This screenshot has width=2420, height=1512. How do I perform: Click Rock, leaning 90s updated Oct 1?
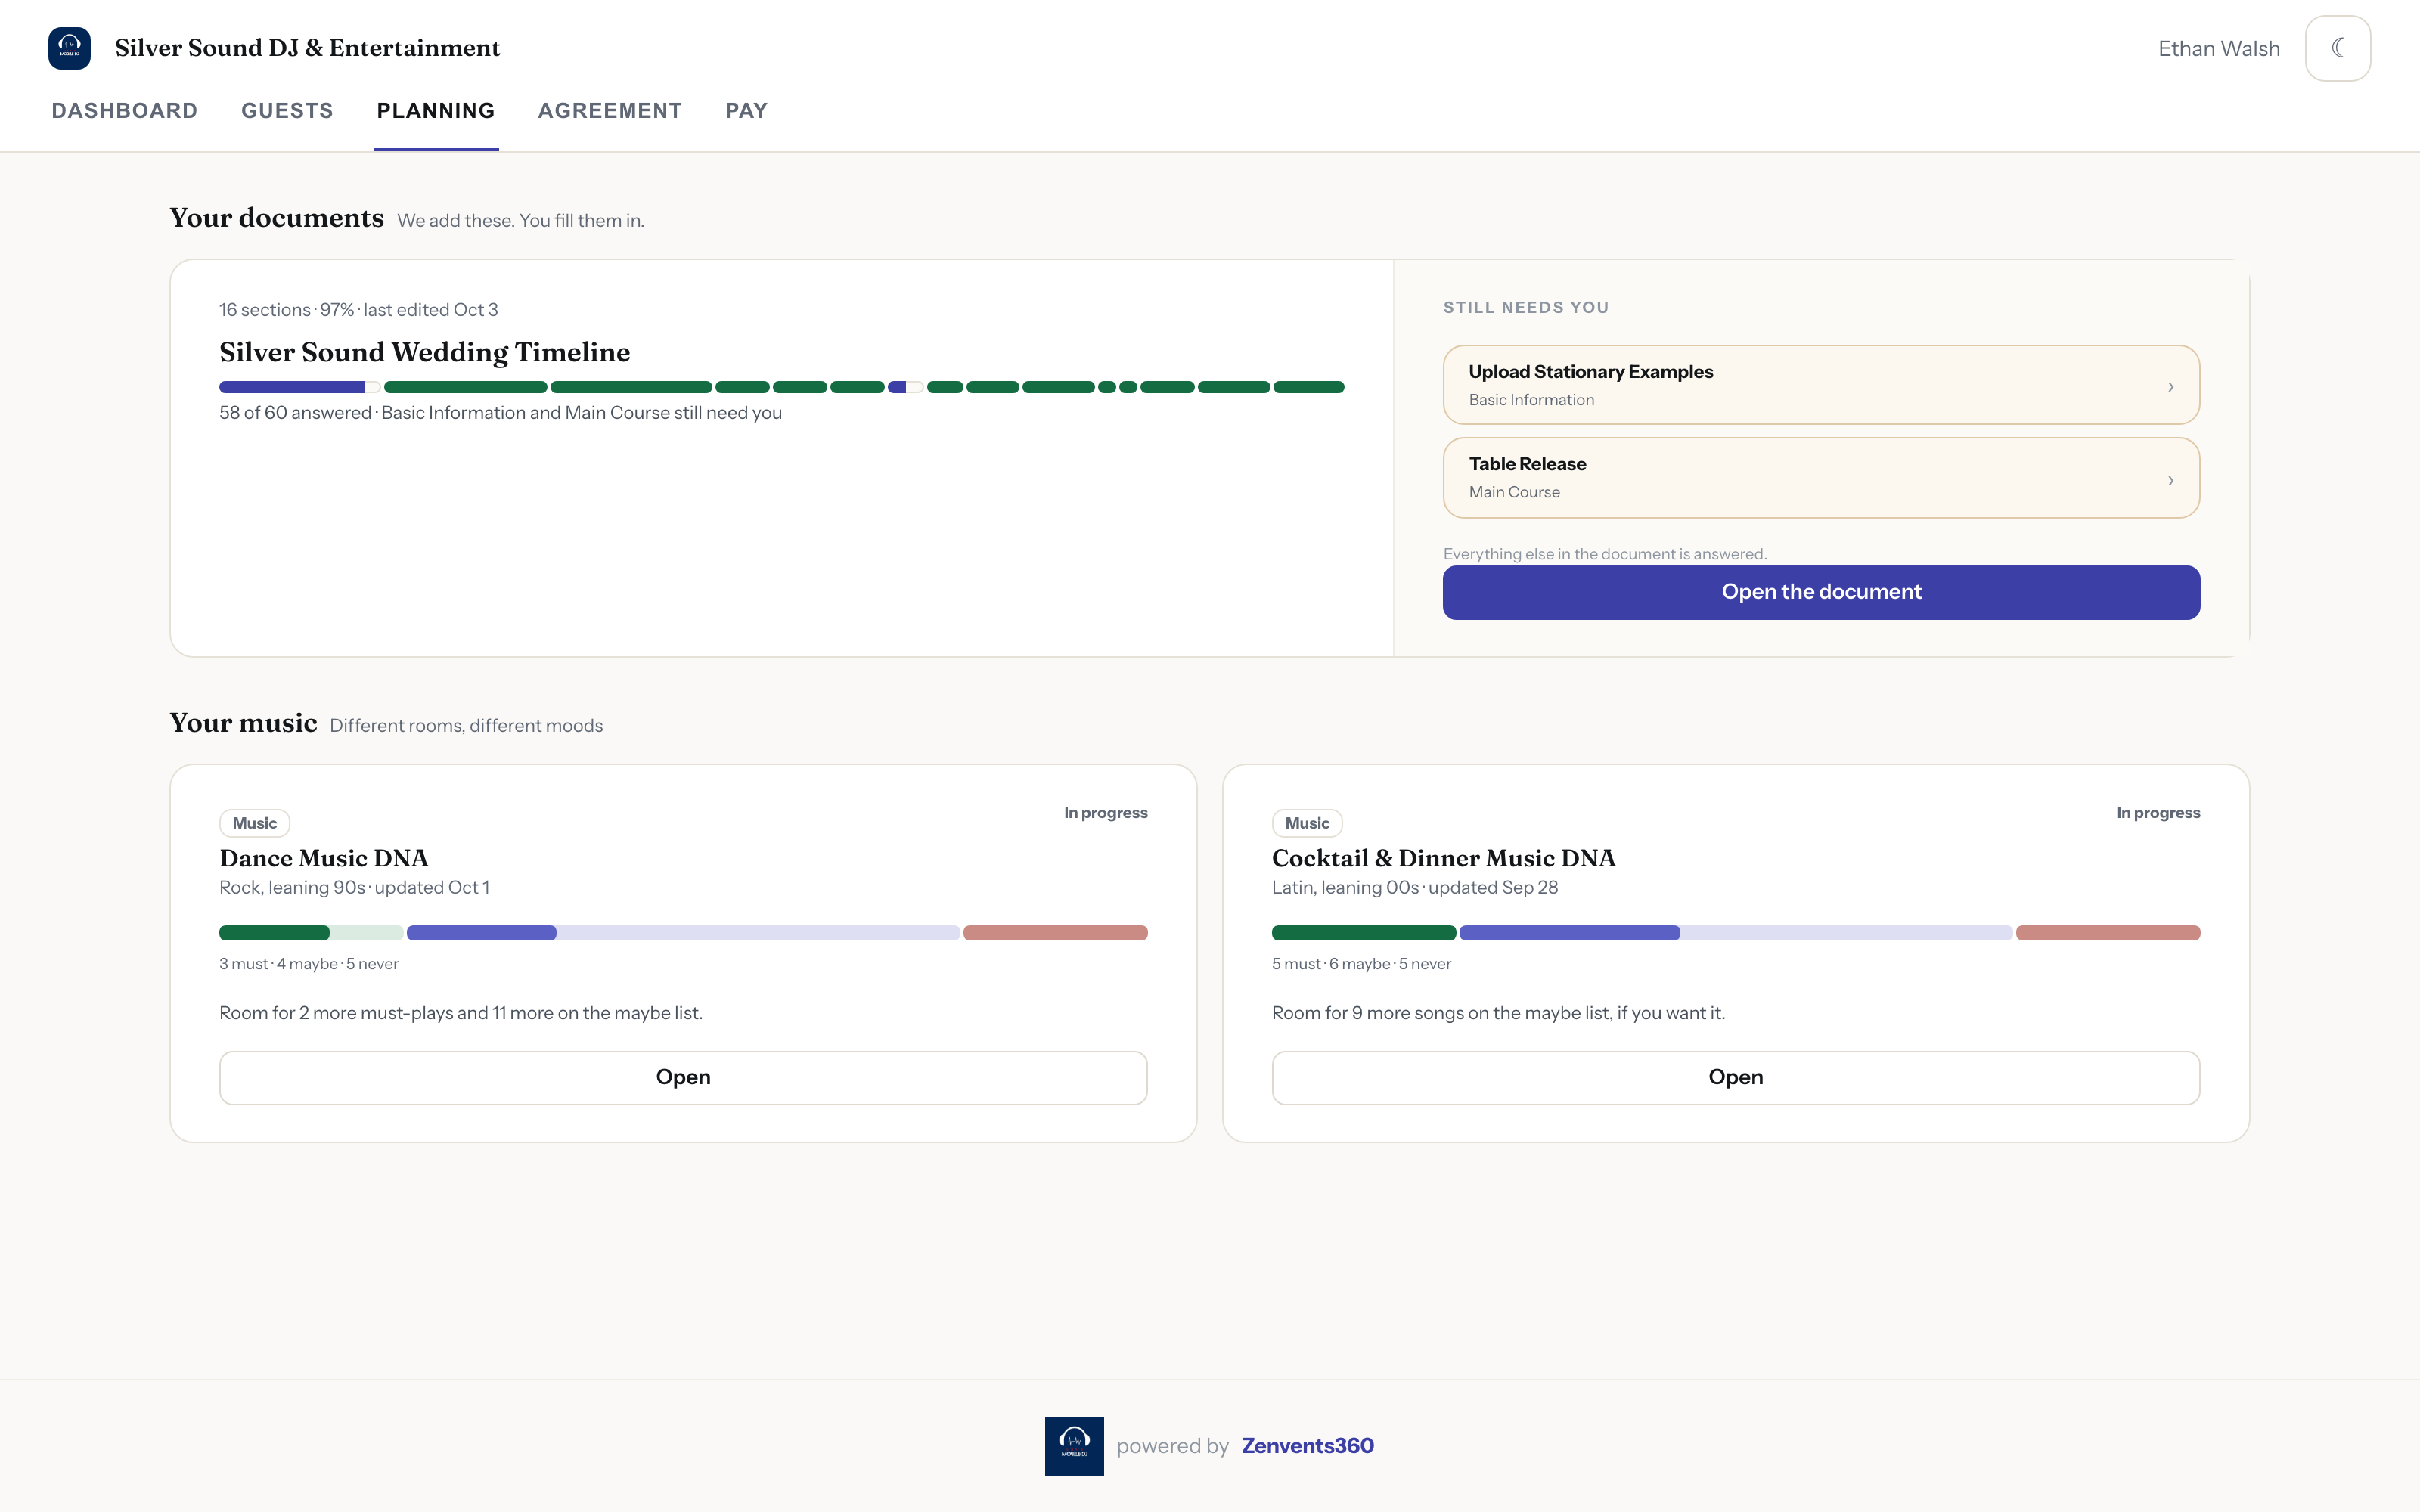coord(354,888)
